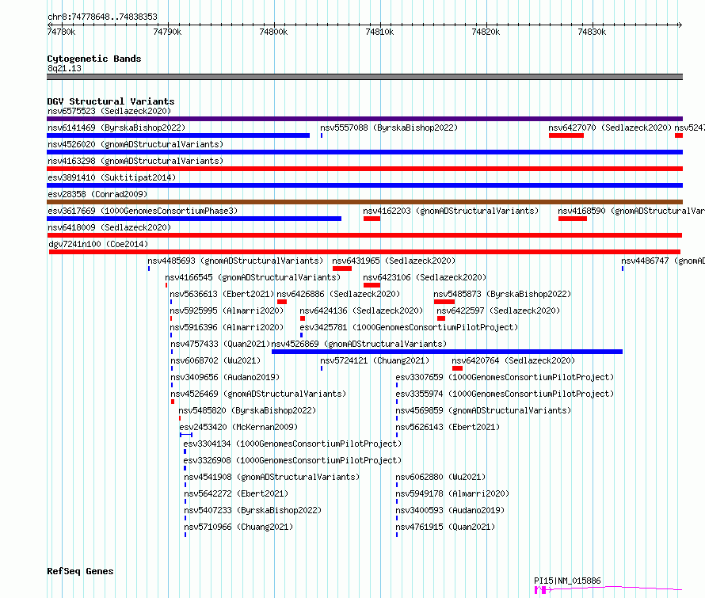
Task: Click esv3307659 (1000GenomesConsortiumPilotProject) label
Action: [x=505, y=377]
